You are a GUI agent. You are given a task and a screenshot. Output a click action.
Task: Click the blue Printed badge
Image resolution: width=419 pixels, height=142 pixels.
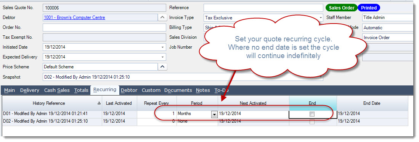pyautogui.click(x=369, y=8)
